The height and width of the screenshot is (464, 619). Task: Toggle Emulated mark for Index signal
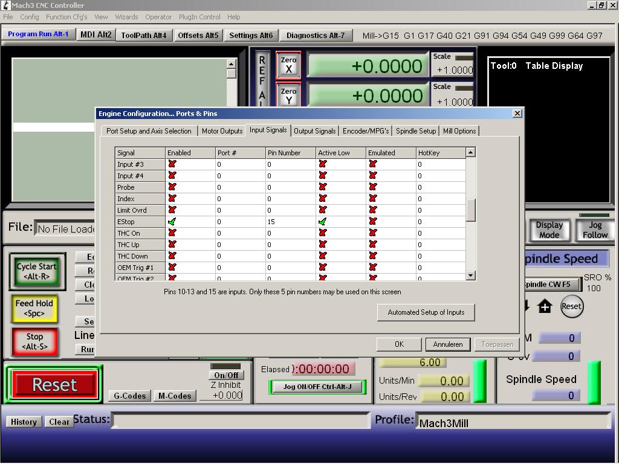pos(373,199)
